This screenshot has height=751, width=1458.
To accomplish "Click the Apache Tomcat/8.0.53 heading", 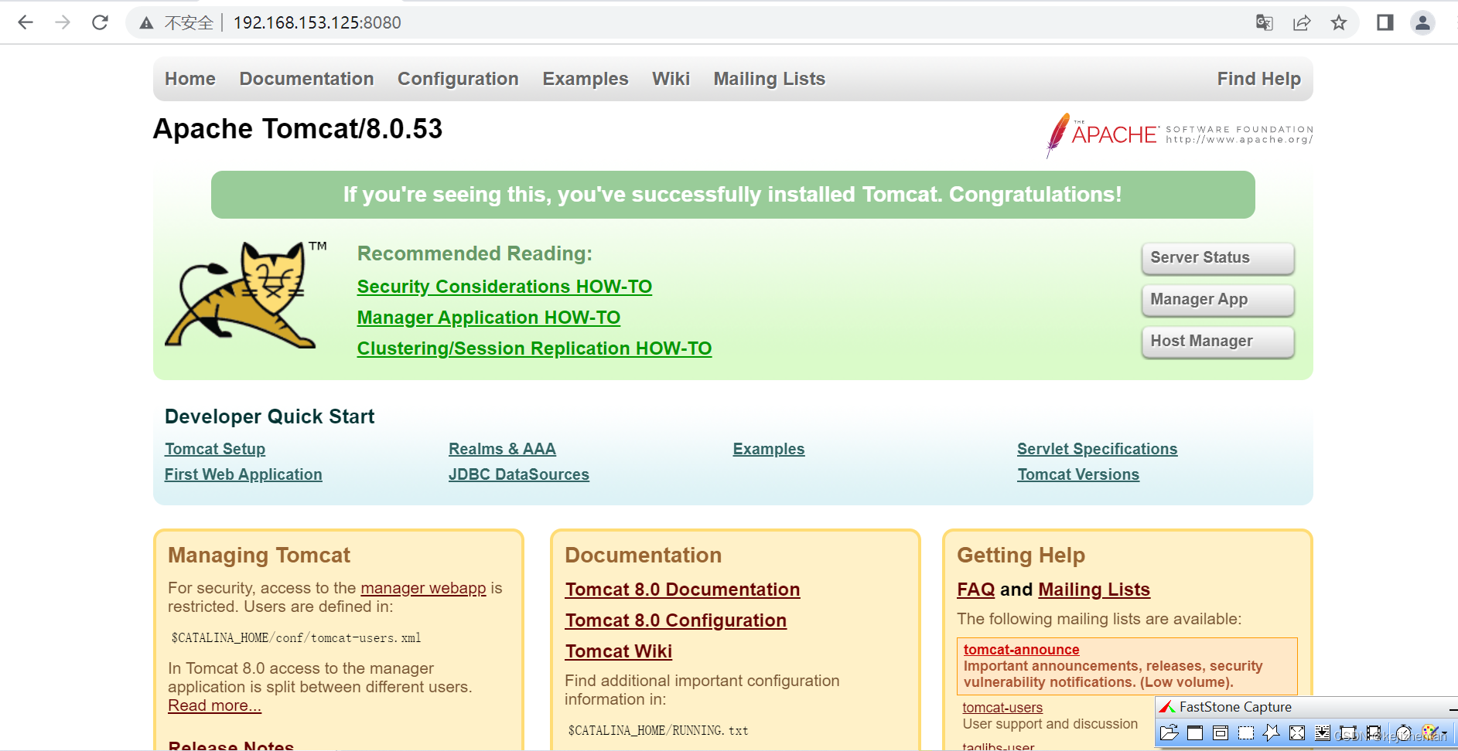I will point(298,128).
